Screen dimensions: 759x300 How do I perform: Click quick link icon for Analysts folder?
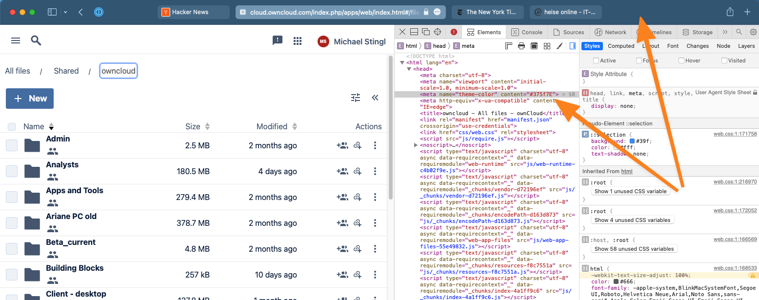358,171
